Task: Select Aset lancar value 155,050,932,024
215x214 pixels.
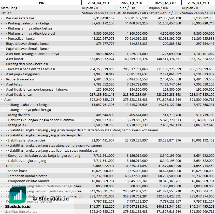Action: click(x=102, y=59)
